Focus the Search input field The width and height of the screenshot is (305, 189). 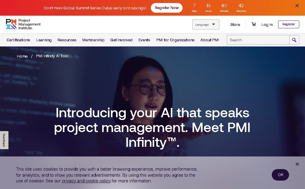point(258,40)
